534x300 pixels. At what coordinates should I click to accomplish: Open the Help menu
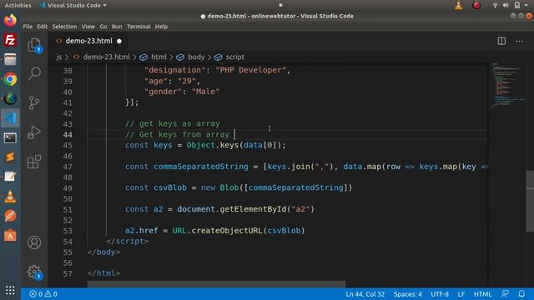point(161,27)
